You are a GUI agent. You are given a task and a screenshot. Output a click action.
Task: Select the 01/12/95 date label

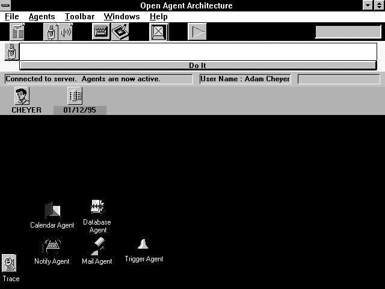[80, 110]
